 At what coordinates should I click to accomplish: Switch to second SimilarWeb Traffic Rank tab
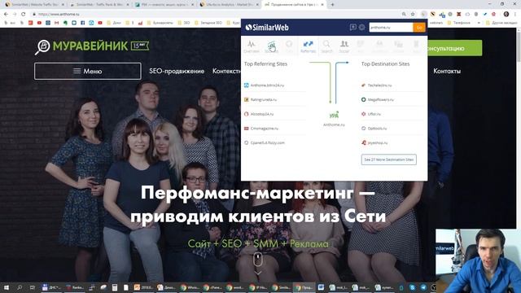[99, 5]
